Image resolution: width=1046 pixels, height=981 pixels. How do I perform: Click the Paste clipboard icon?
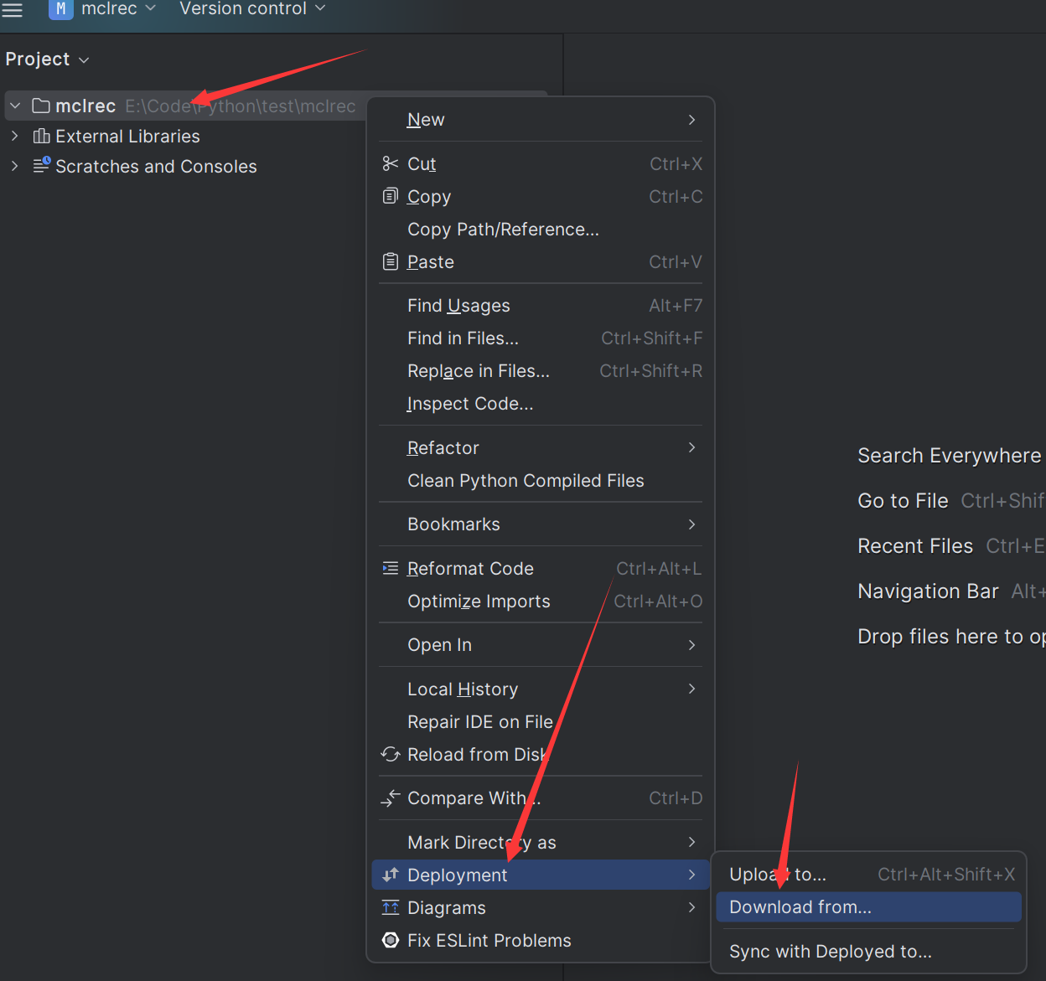[391, 261]
